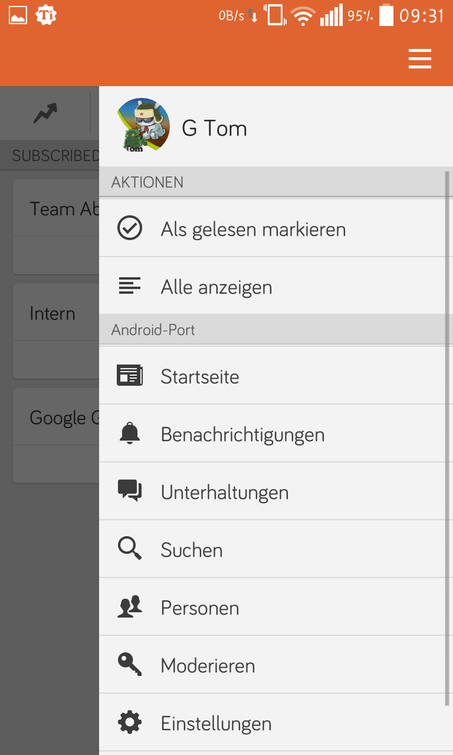This screenshot has width=453, height=755.
Task: Select Alle anzeigen option
Action: point(216,287)
